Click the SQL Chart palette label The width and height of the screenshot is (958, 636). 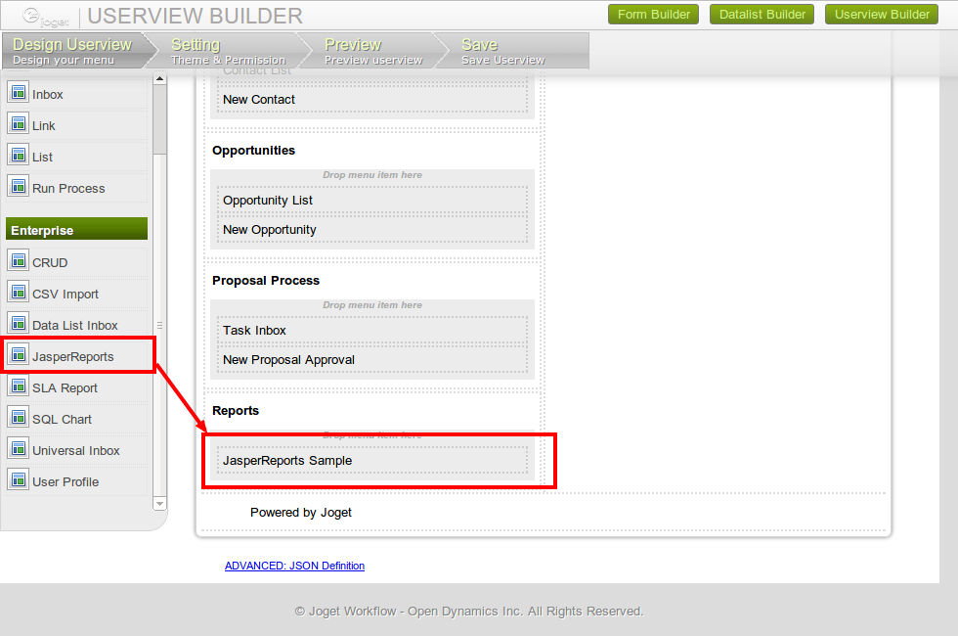62,419
